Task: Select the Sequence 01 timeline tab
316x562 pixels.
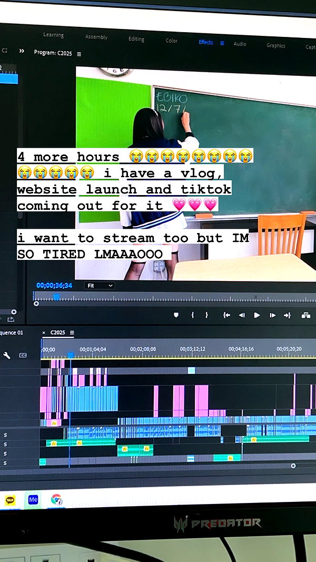Action: [12, 333]
